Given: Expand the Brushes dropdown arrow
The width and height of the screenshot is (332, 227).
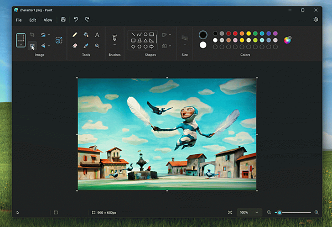Looking at the screenshot, I should click(x=115, y=45).
